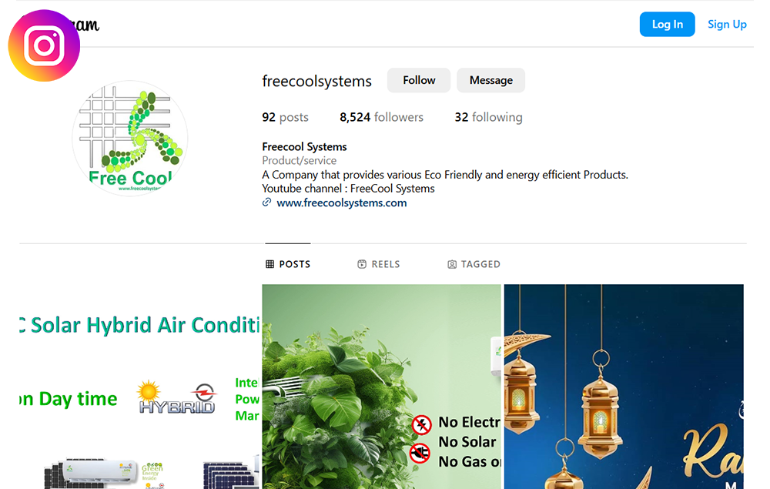Screen dimensions: 770x489
Task: Click the Tagged person icon
Action: click(452, 265)
